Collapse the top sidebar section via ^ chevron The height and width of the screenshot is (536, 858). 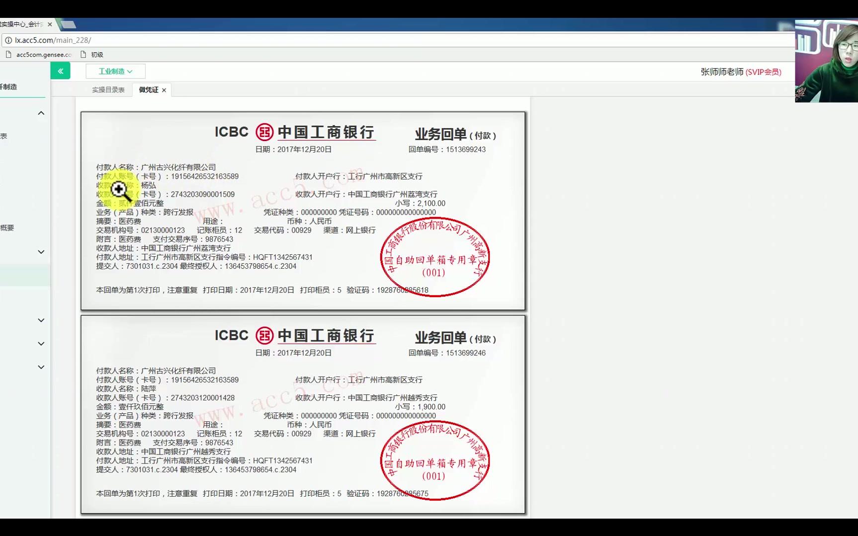pyautogui.click(x=41, y=113)
